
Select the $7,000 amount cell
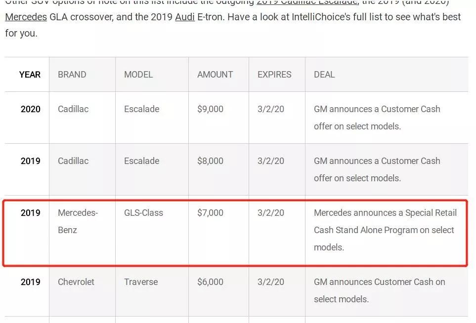click(x=210, y=213)
